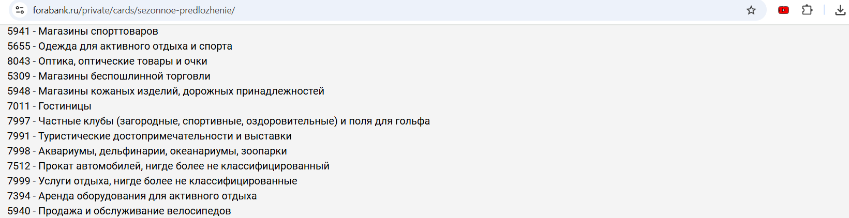Screen dimensions: 849x218
Task: Open the site information icon in address bar
Action: pos(20,10)
